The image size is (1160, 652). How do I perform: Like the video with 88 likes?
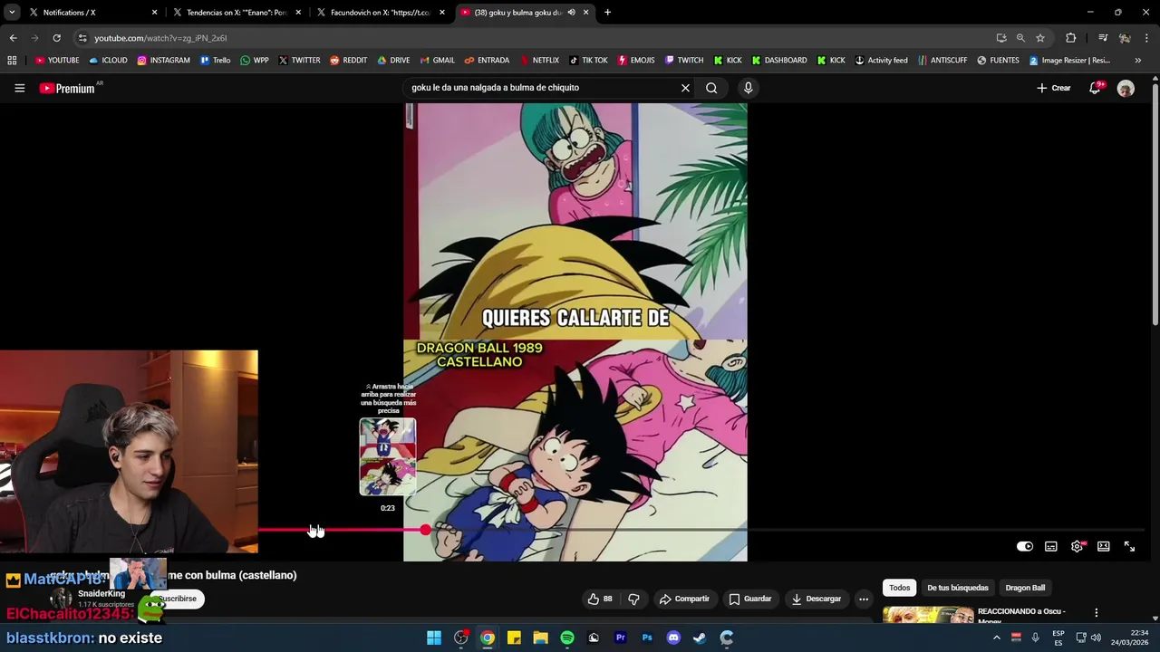coord(600,599)
